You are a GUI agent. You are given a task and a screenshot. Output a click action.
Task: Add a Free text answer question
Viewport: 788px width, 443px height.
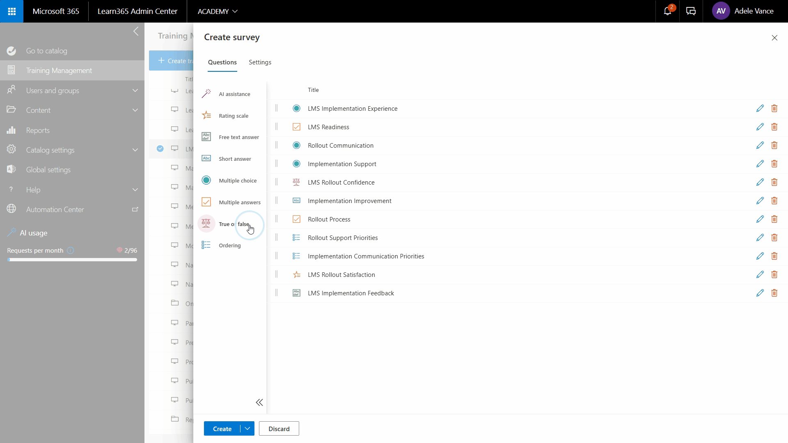click(x=230, y=137)
